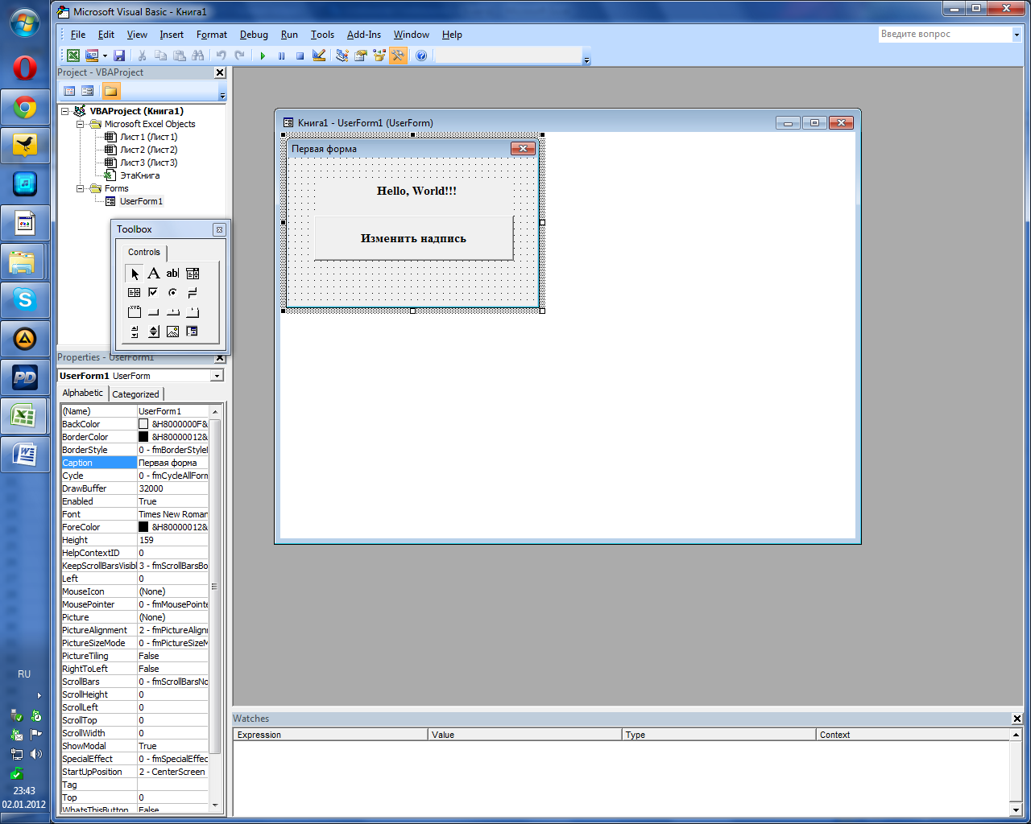Select the MultiPage tool in Toolbox
The height and width of the screenshot is (824, 1031).
[193, 312]
